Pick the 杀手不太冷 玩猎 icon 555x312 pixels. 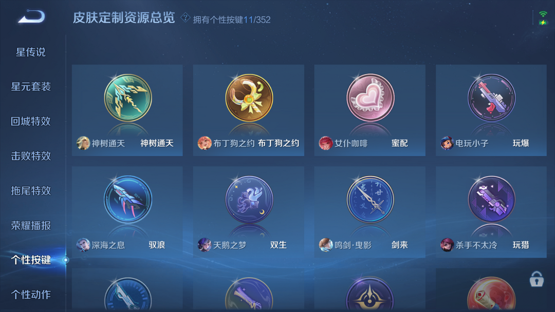click(491, 200)
